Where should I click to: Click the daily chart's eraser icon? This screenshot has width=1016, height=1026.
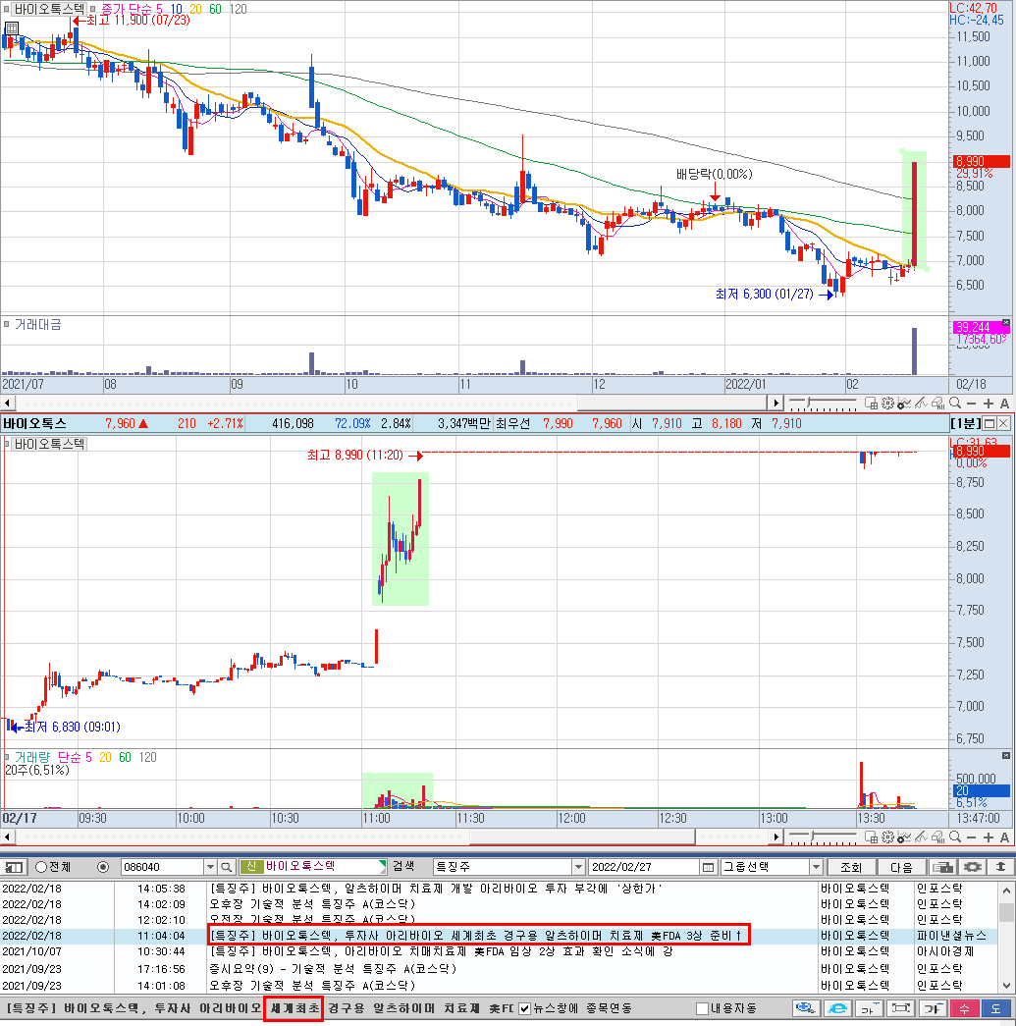tap(937, 404)
